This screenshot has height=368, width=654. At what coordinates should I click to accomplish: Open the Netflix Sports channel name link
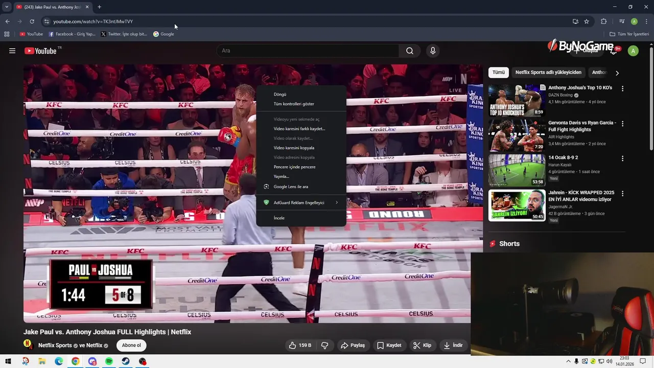[x=55, y=346]
